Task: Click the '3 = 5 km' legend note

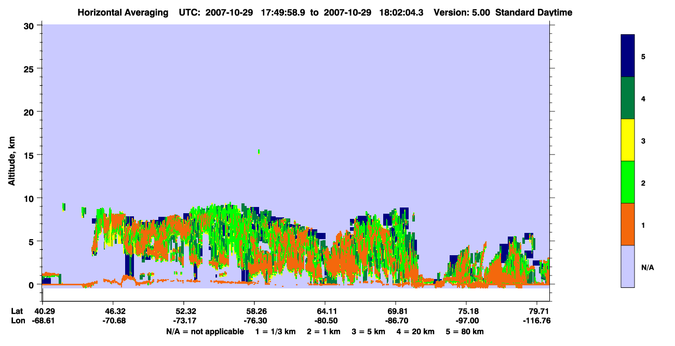Action: point(368,331)
